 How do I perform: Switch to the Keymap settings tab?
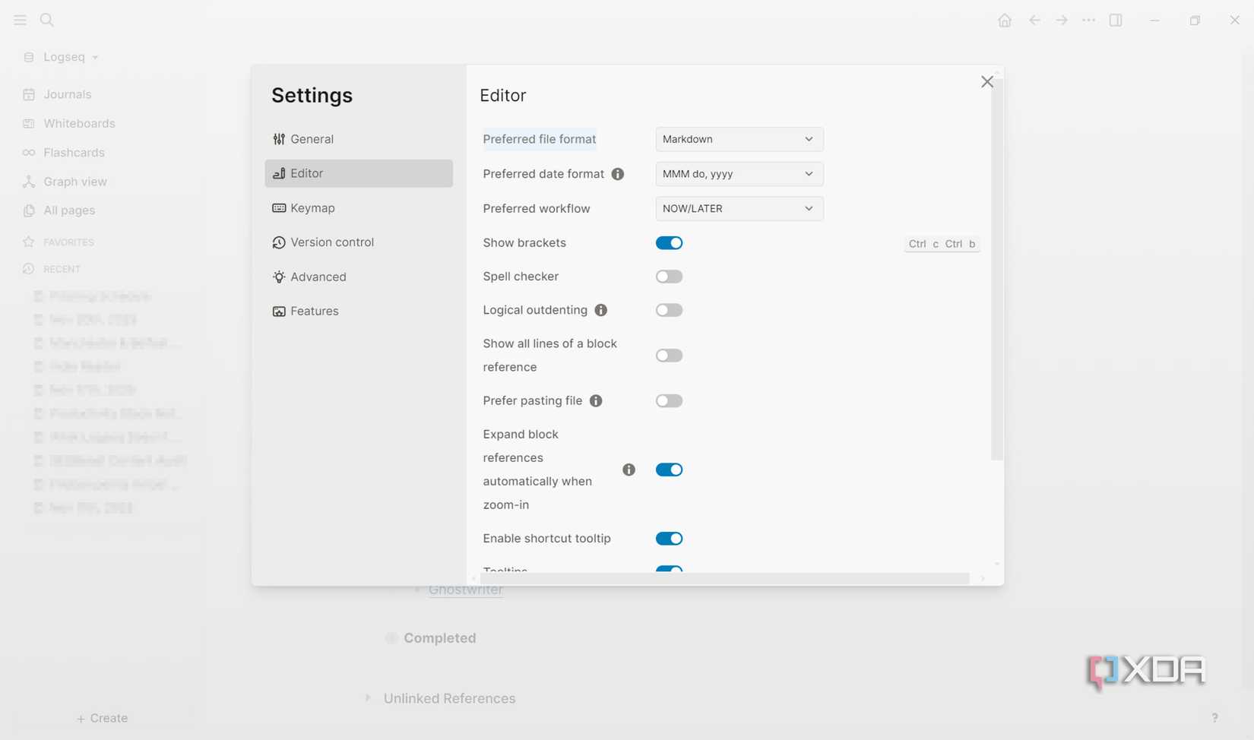click(x=312, y=208)
